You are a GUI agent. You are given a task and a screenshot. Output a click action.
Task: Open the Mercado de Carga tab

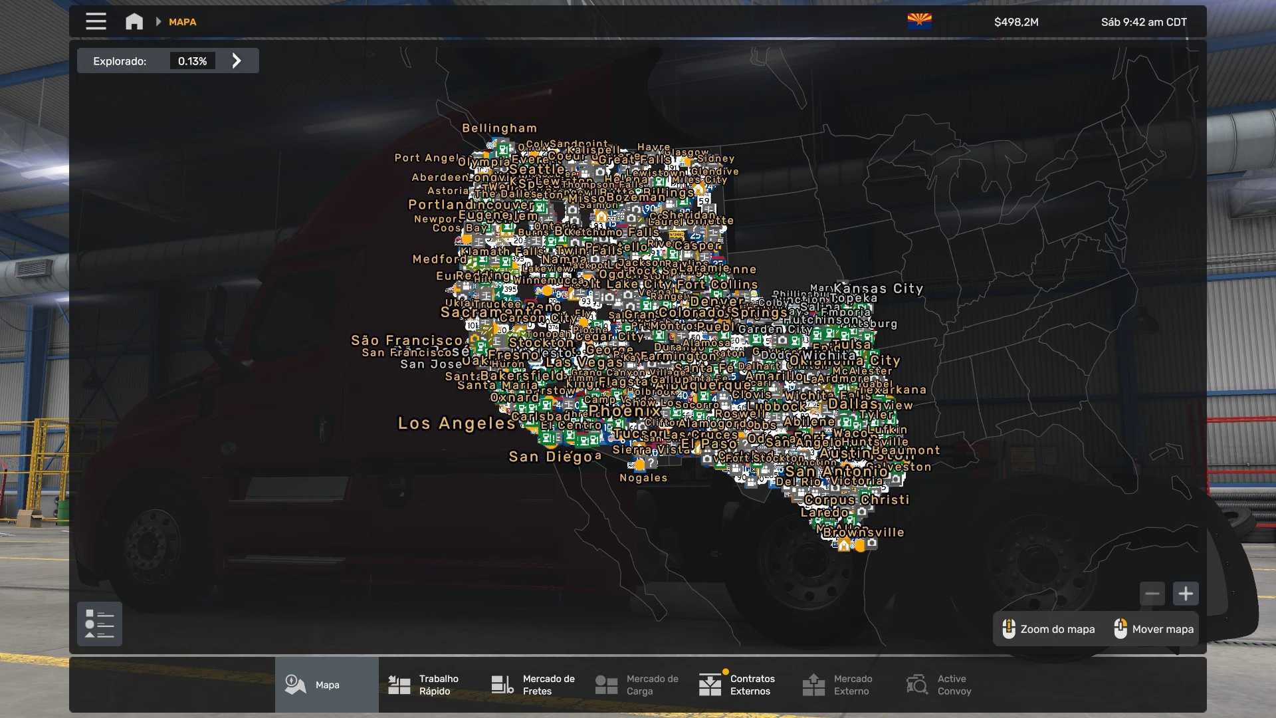(637, 685)
